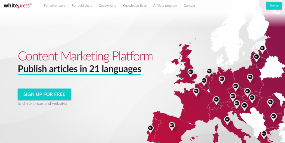
Task: Select the map pin on Greece
Action: pos(264,135)
